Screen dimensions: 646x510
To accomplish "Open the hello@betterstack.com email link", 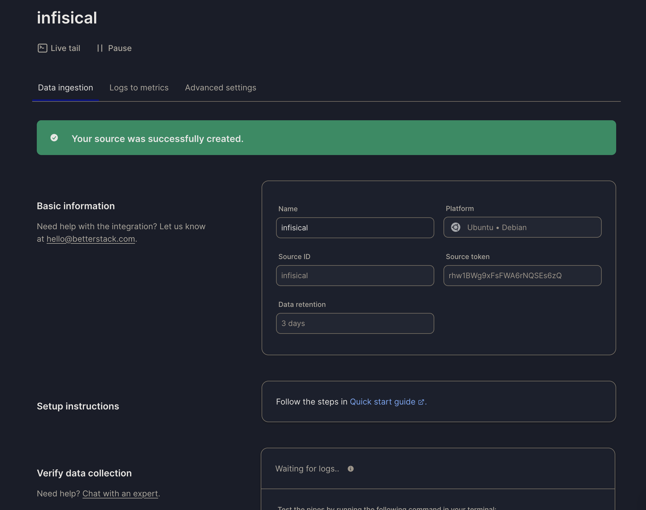I will click(91, 239).
